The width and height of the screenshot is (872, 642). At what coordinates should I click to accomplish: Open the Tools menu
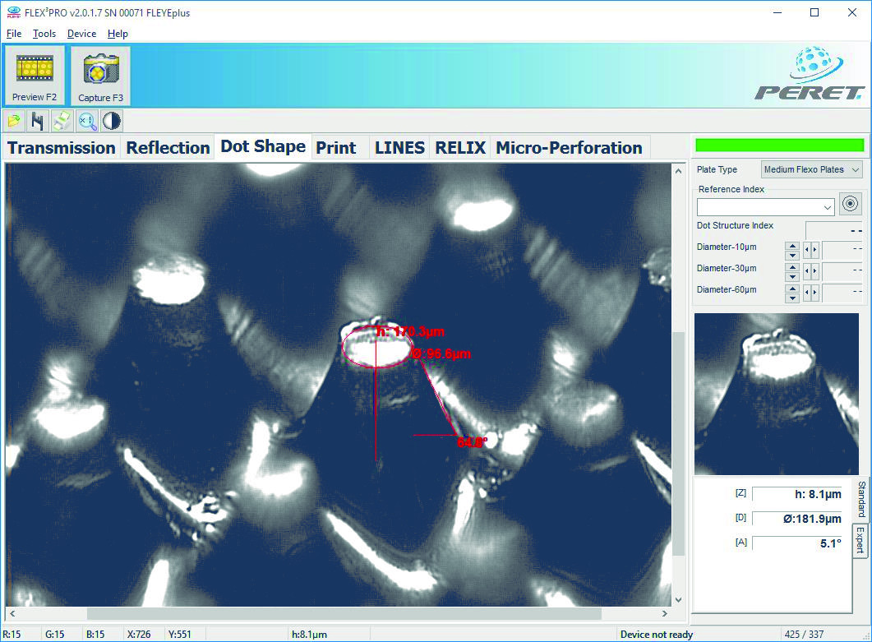click(44, 34)
